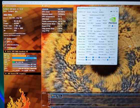
Task: Click the Memory clock 1875MHz row
Action: coord(57,14)
